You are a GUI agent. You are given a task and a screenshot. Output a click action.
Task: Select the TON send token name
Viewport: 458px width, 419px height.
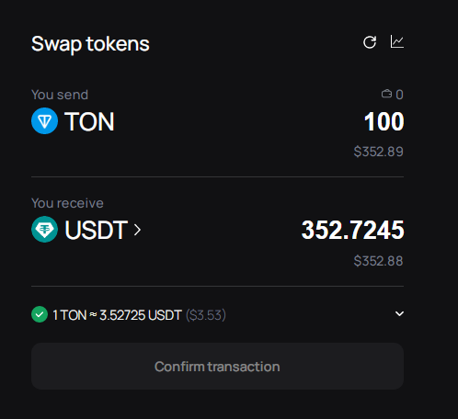click(x=89, y=121)
